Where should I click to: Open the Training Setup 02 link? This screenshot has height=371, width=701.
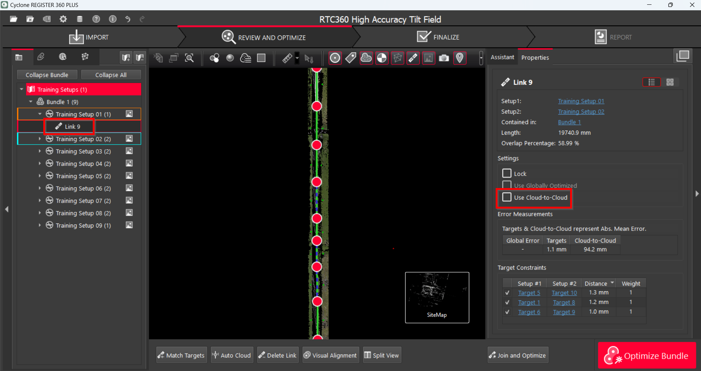coord(581,112)
